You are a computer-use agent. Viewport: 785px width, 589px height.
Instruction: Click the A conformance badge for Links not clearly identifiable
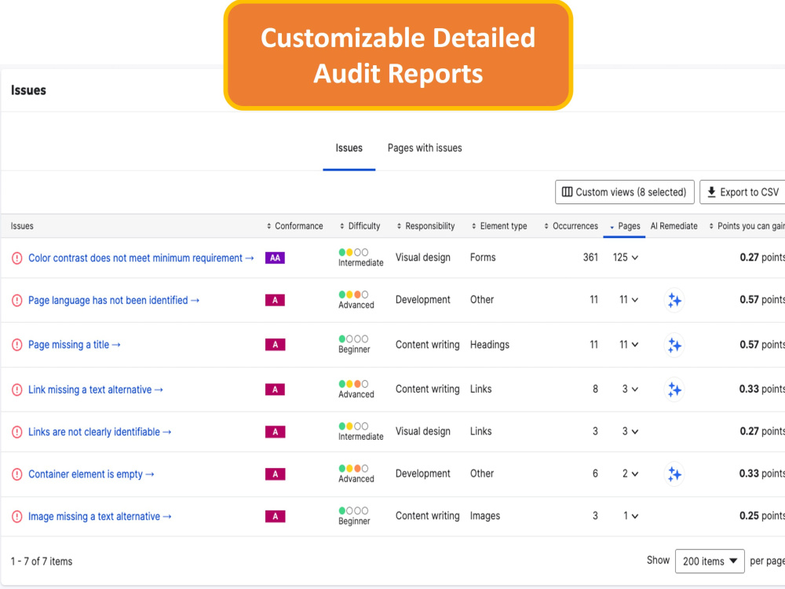pyautogui.click(x=275, y=432)
